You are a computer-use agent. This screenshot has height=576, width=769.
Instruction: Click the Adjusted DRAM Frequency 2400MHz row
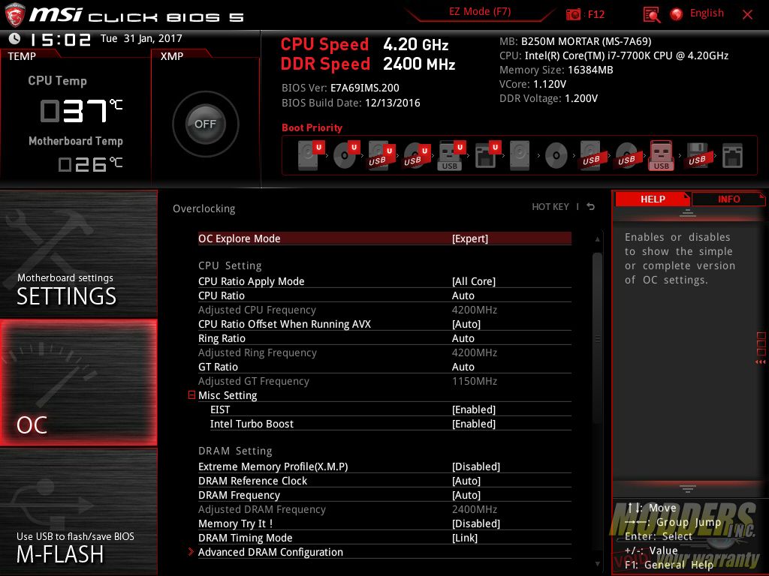point(384,509)
